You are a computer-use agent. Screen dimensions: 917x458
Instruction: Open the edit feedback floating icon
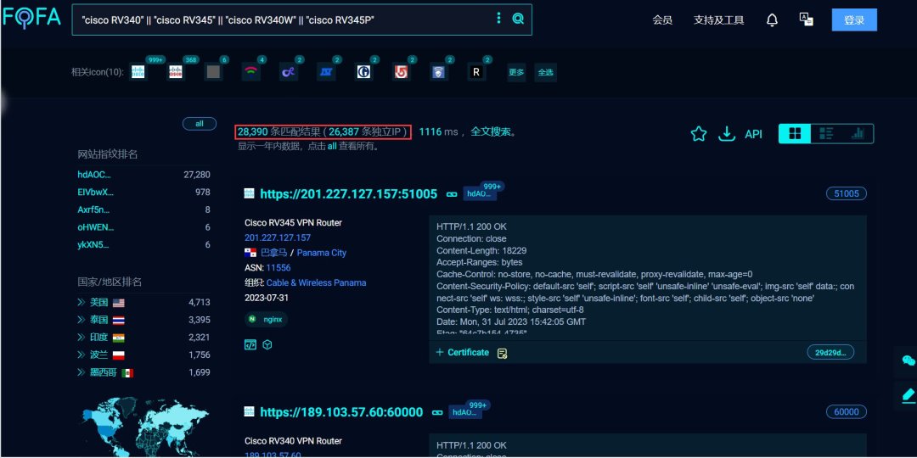909,394
